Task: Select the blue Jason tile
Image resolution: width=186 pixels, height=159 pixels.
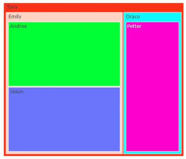Action: click(64, 119)
